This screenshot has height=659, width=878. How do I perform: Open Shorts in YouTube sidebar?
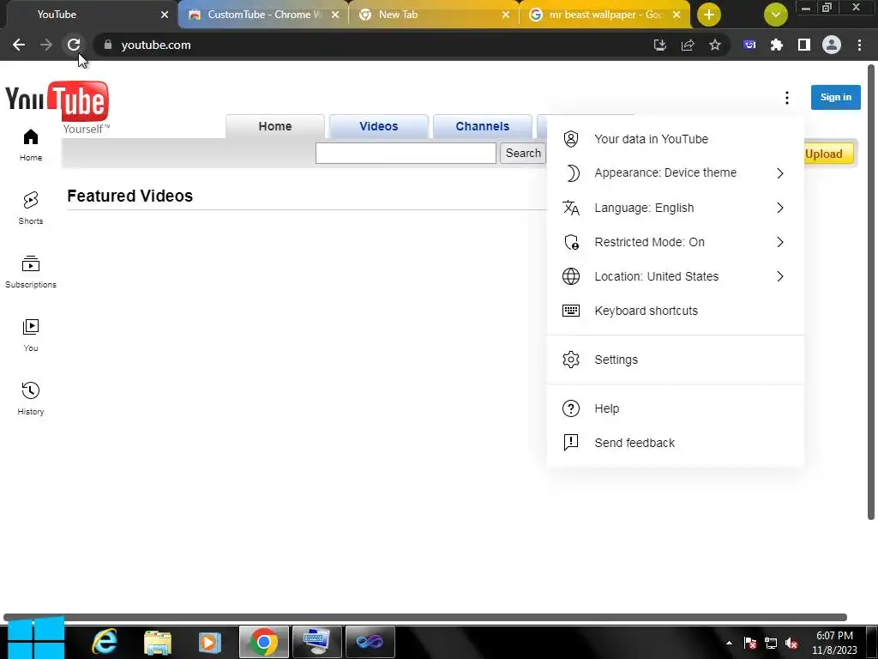[x=31, y=209]
